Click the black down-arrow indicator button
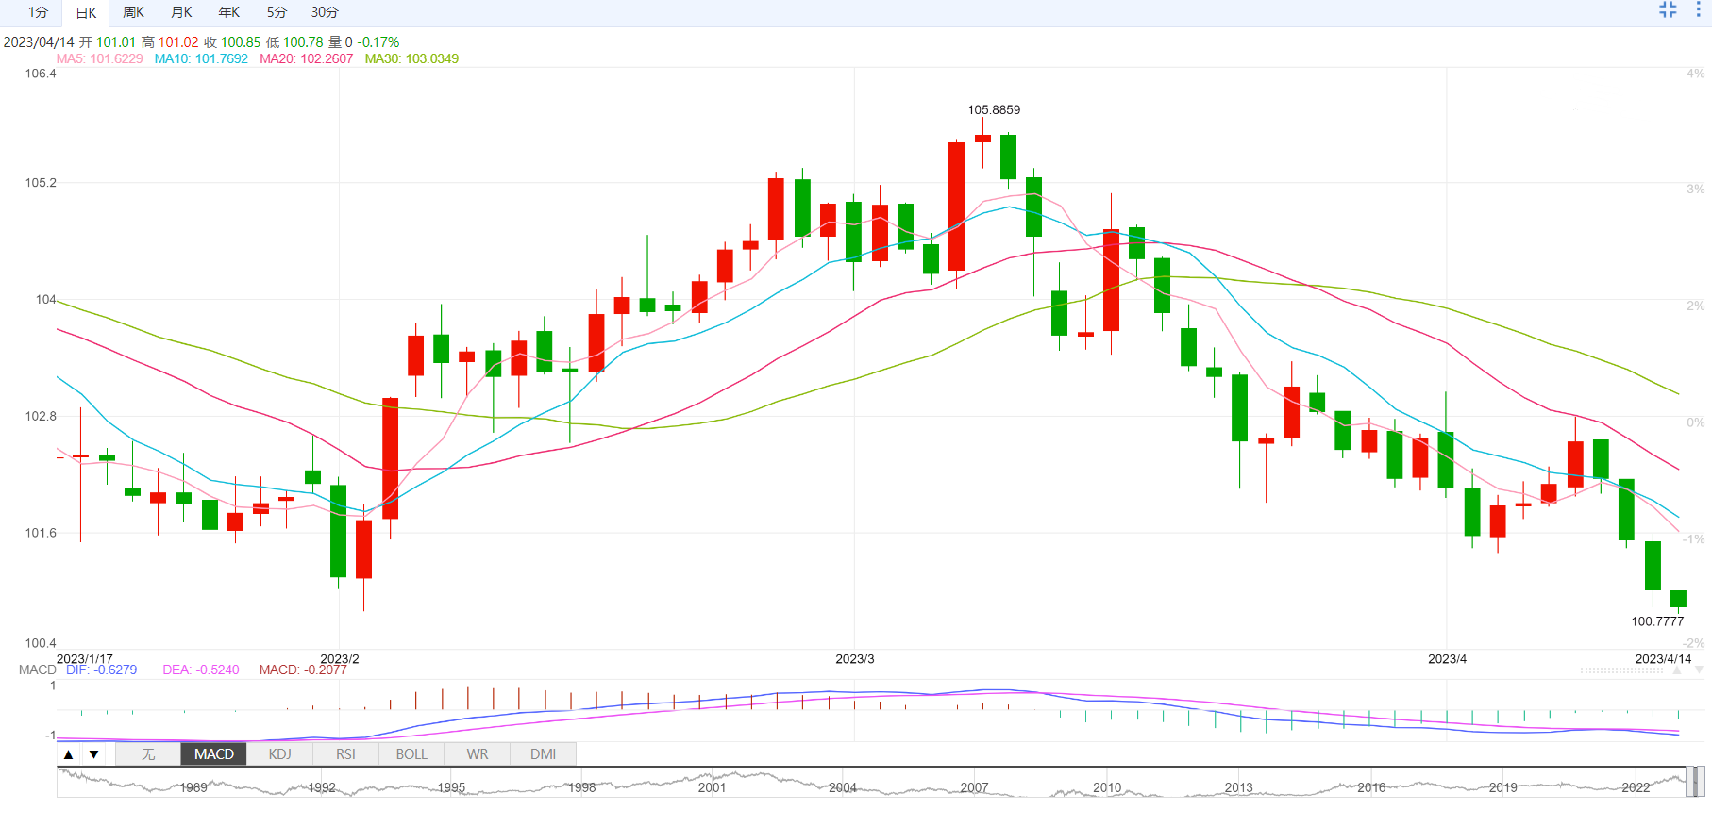The width and height of the screenshot is (1712, 827). [93, 754]
